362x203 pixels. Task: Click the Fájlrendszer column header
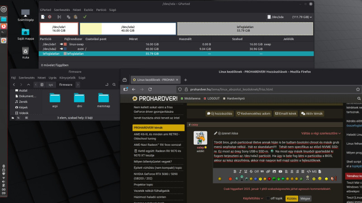coord(73,39)
